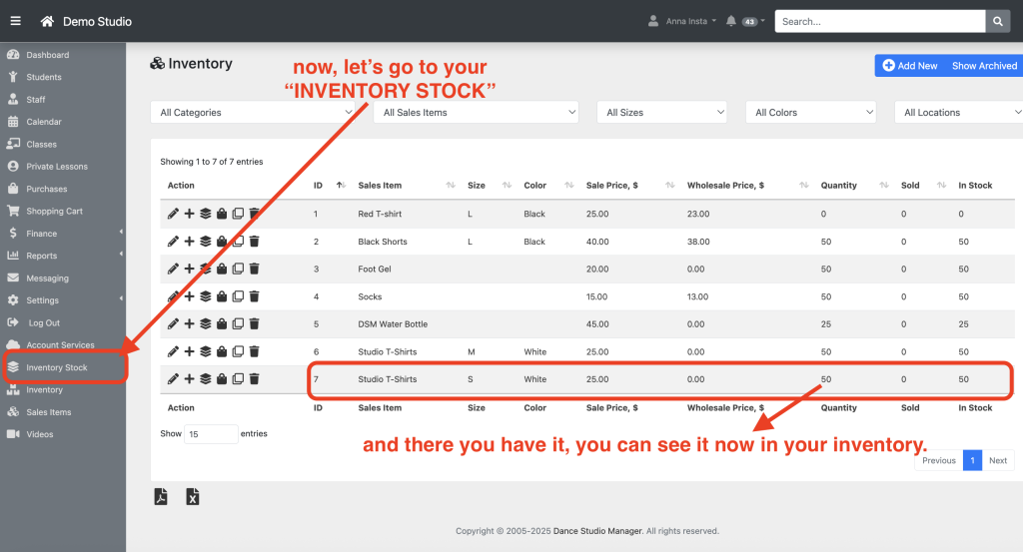1023x552 pixels.
Task: Click the Add New button
Action: pyautogui.click(x=909, y=66)
